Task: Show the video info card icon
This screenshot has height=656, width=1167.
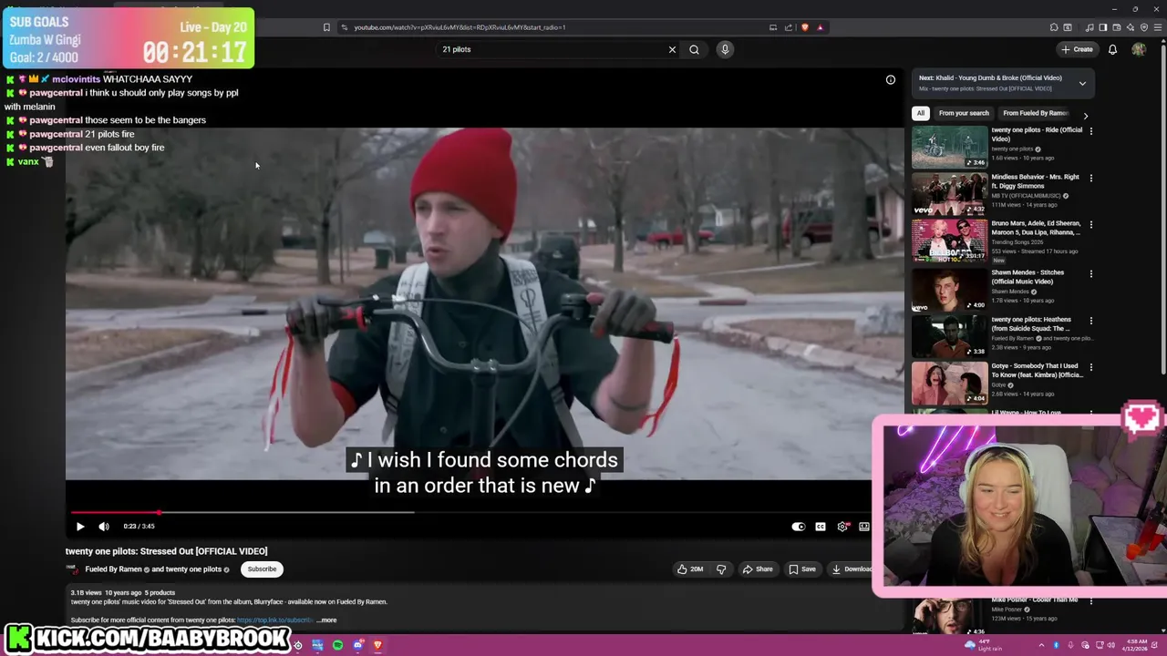Action: click(891, 79)
